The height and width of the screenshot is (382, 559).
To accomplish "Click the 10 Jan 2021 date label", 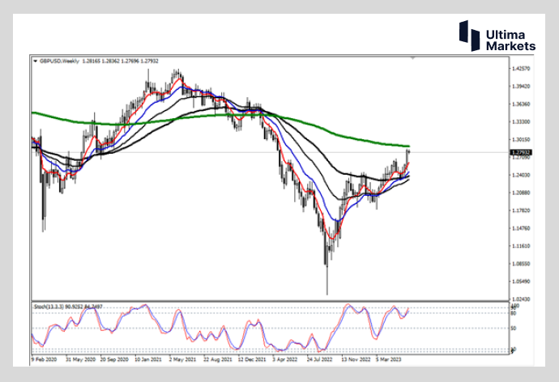I will pos(152,359).
